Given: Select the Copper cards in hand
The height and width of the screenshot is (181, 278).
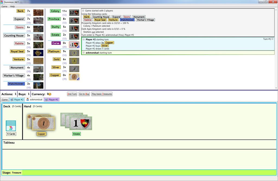Looking at the screenshot, I should [x=41, y=123].
